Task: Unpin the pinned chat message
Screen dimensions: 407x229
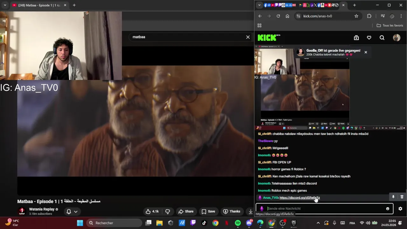Action: tap(393, 197)
